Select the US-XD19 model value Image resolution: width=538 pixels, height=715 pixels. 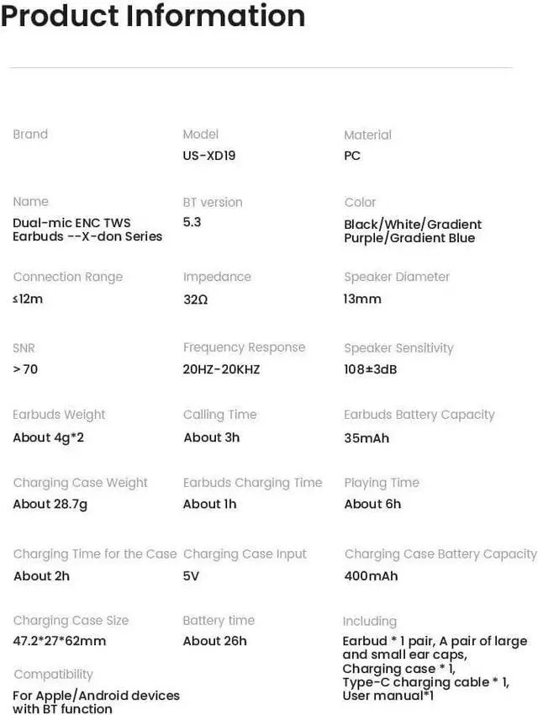(x=209, y=156)
